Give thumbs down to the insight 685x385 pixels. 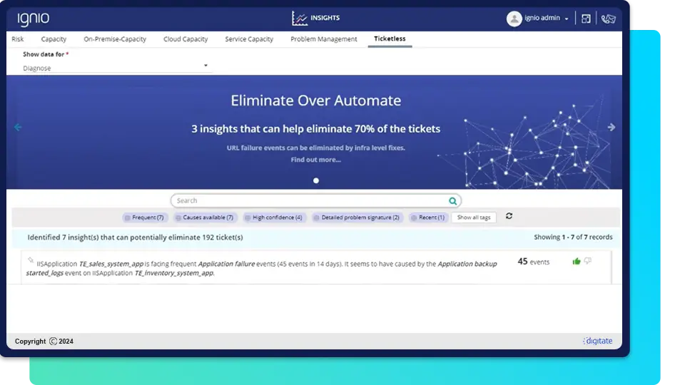click(x=588, y=261)
